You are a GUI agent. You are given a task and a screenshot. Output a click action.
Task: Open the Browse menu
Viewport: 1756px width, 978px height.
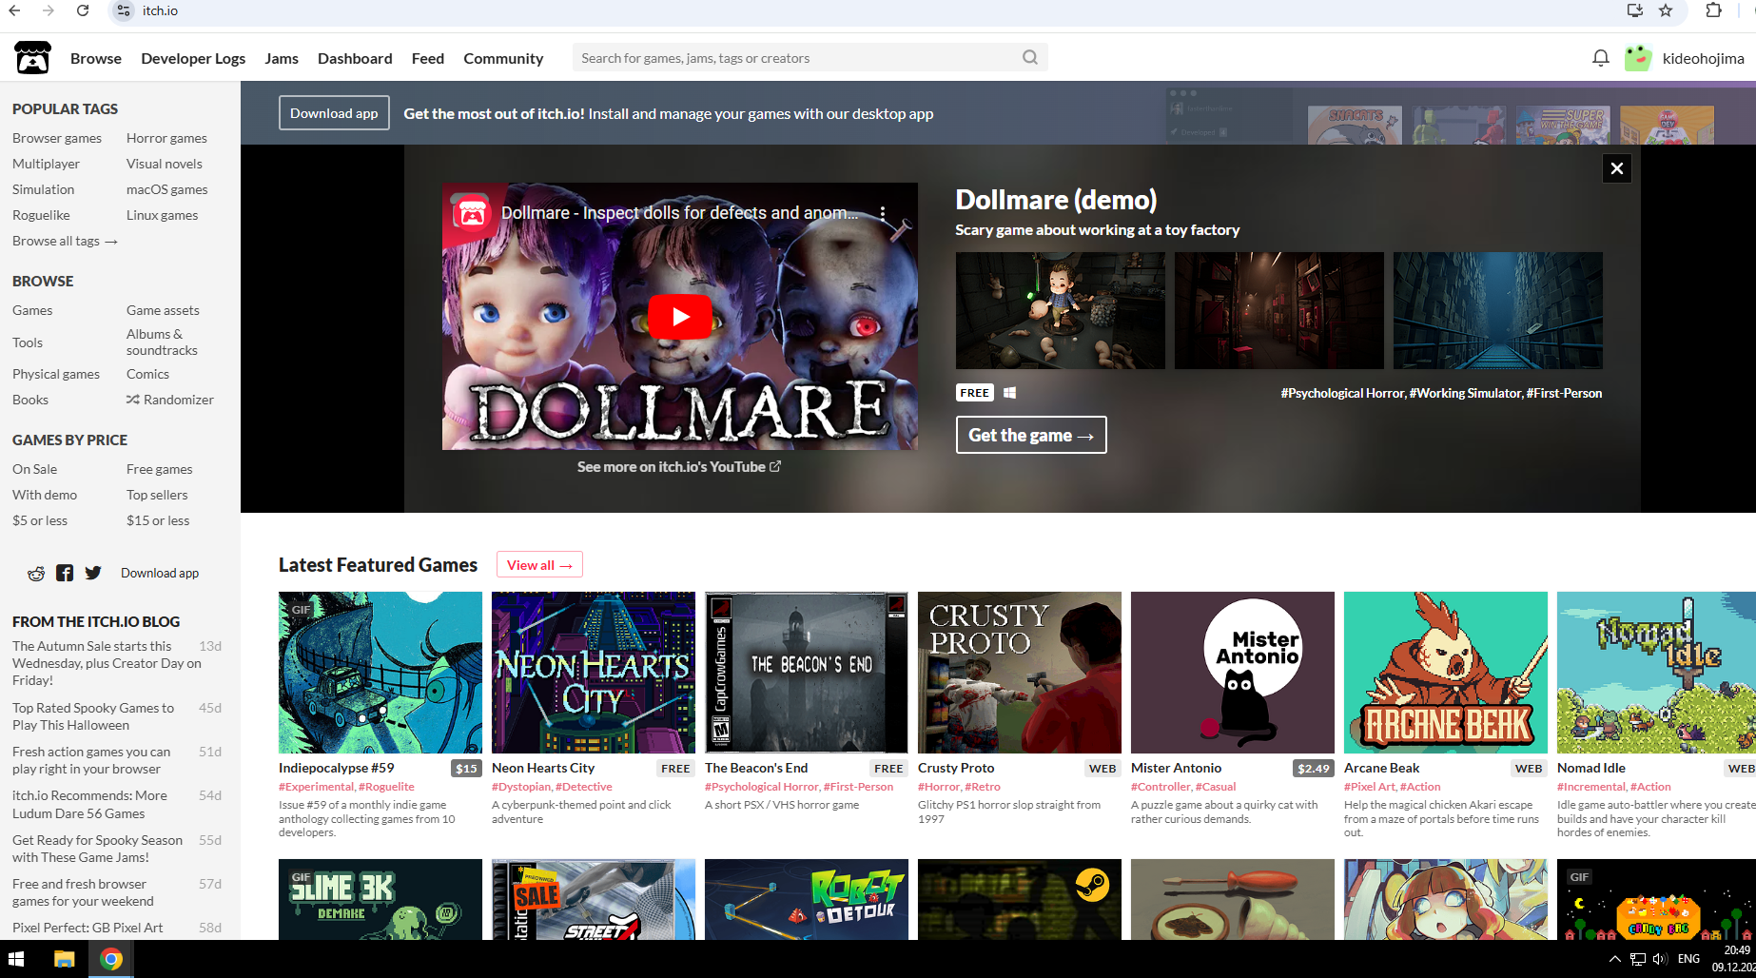pos(96,58)
